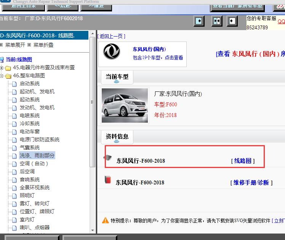
Task: Click 菜单展开 to expand all menus
Action: [15, 45]
